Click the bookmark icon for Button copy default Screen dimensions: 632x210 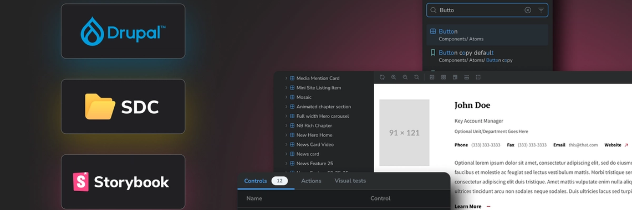pos(433,53)
